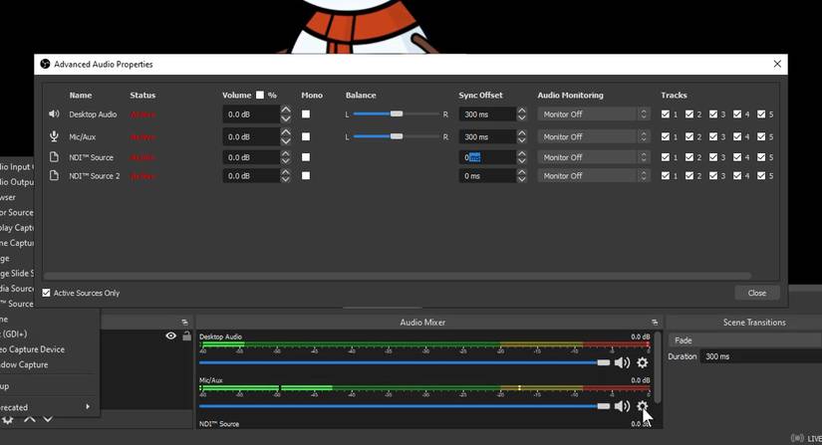The height and width of the screenshot is (445, 822).
Task: Pop out the Sources dock panel
Action: tap(184, 323)
